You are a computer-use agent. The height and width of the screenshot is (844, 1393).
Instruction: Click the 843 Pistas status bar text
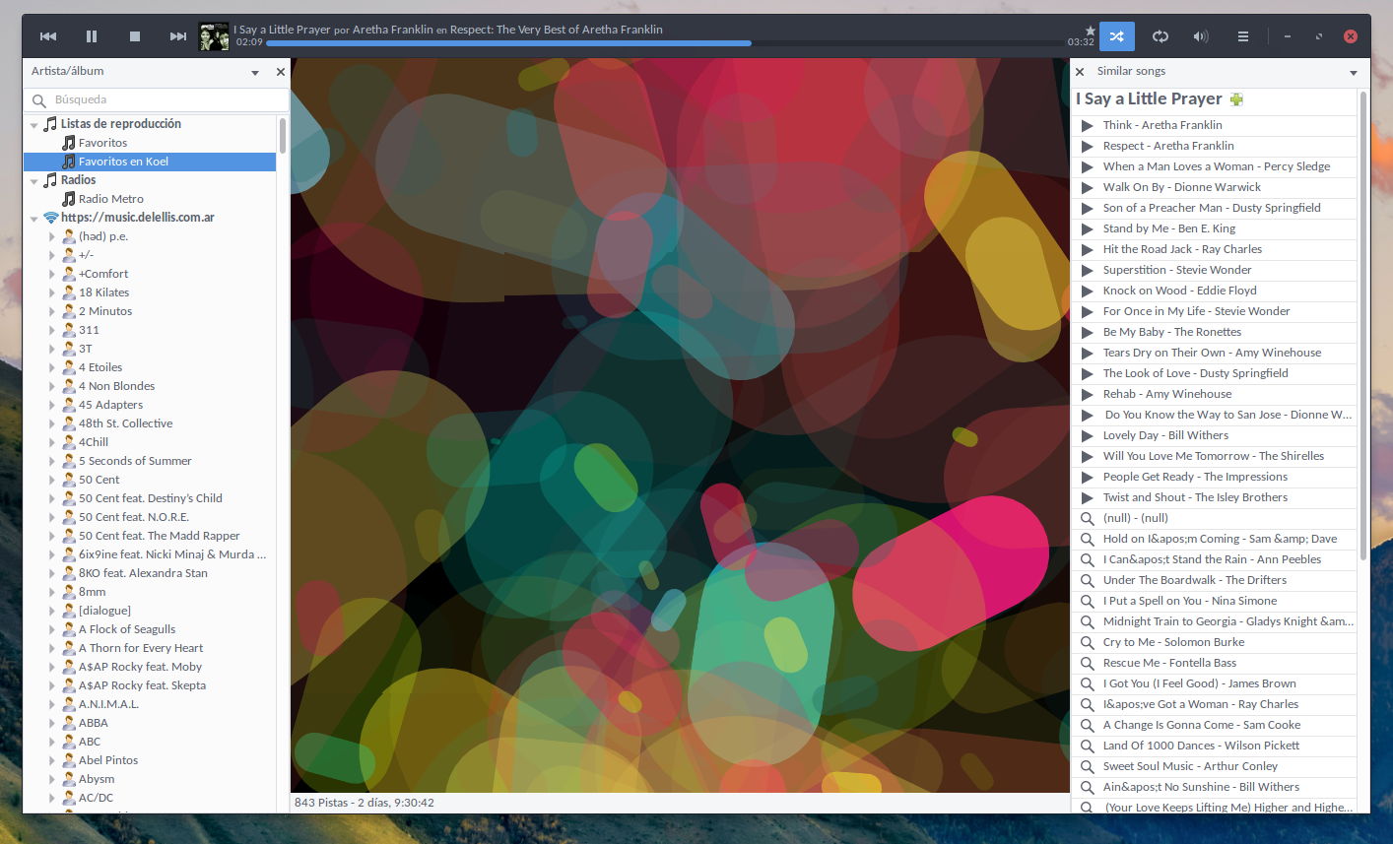coord(364,803)
